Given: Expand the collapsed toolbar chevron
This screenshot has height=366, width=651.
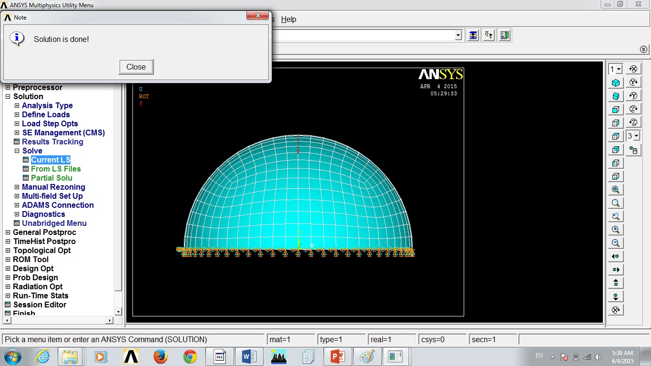Looking at the screenshot, I should (644, 50).
